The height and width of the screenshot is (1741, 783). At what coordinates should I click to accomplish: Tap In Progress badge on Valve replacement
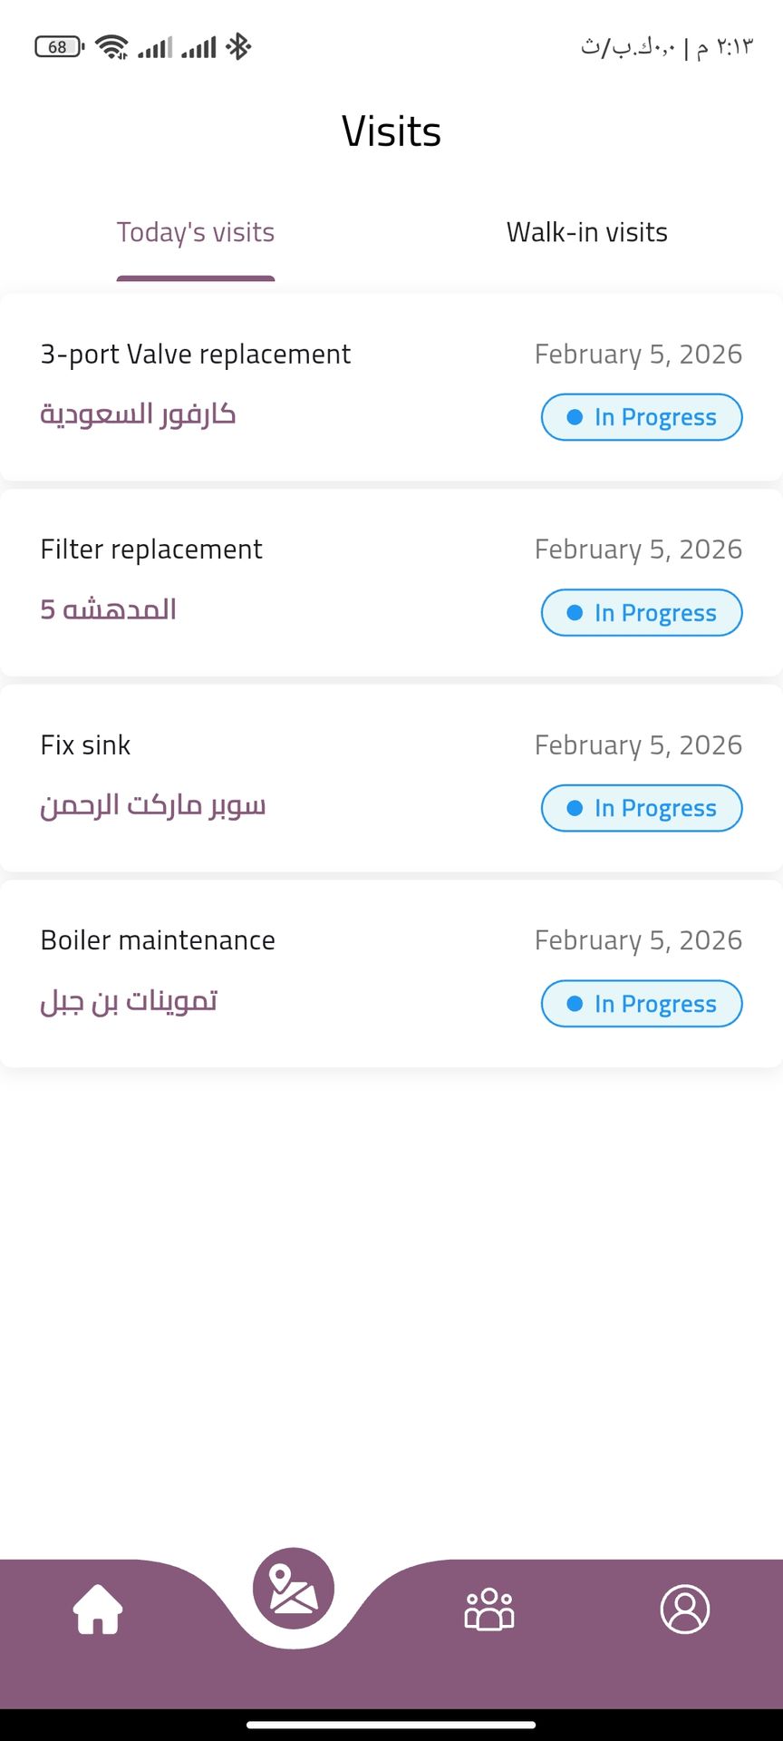click(x=642, y=417)
